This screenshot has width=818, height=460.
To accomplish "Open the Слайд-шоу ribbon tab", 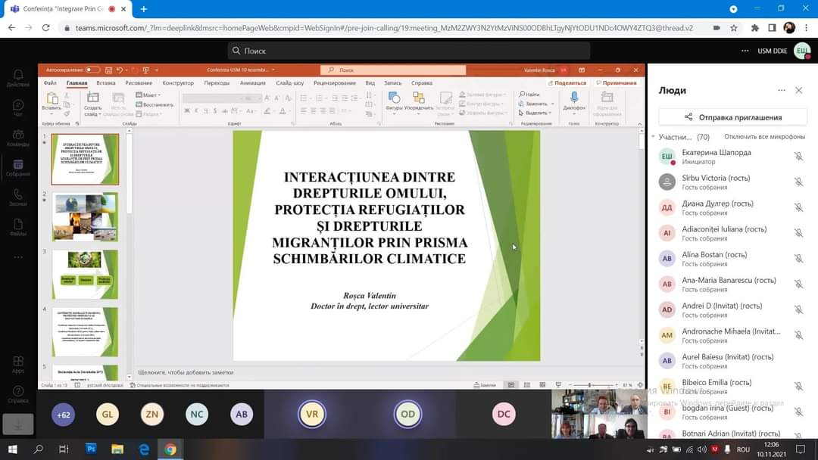I will (x=289, y=83).
